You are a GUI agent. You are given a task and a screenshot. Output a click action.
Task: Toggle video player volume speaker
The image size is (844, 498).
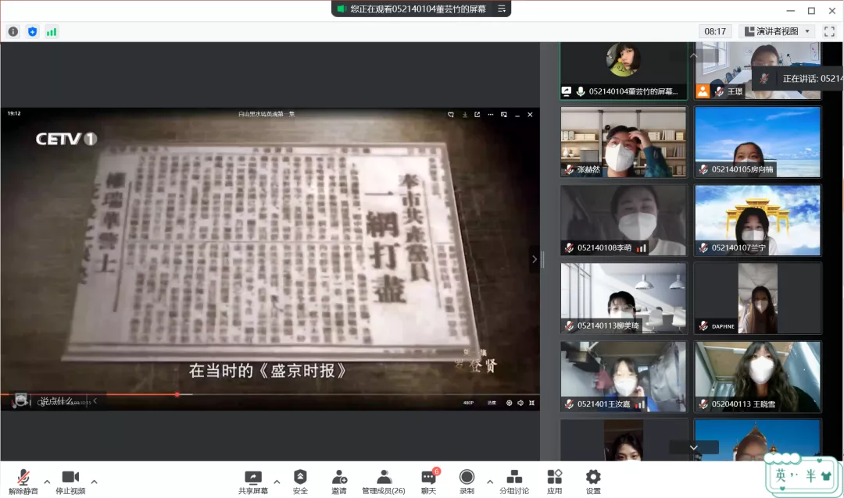[520, 403]
